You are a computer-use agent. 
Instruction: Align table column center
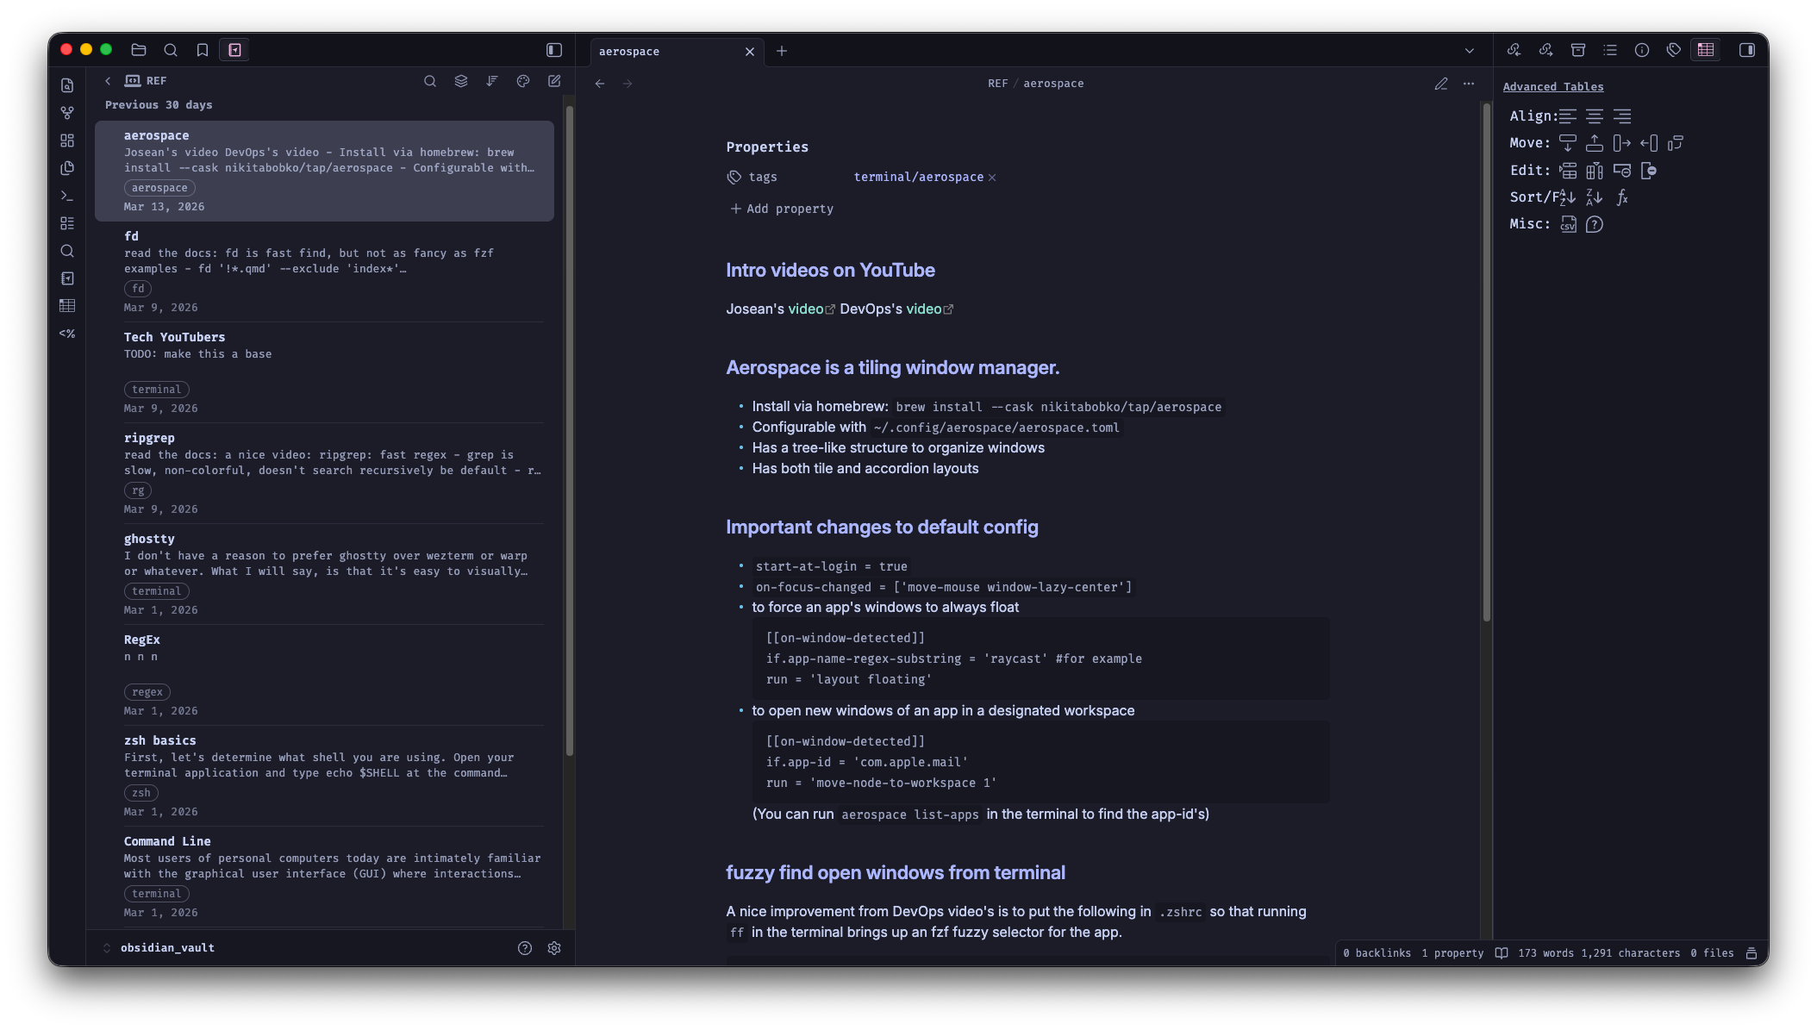(x=1595, y=116)
